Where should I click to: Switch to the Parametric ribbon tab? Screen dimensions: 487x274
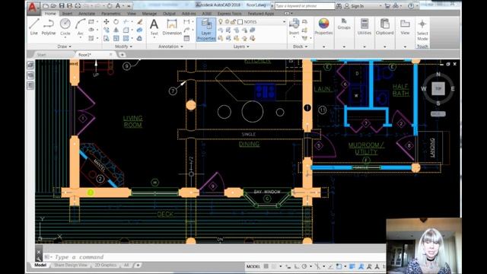(111, 14)
